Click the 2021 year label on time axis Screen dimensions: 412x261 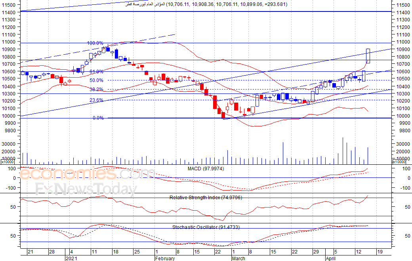coord(71,258)
